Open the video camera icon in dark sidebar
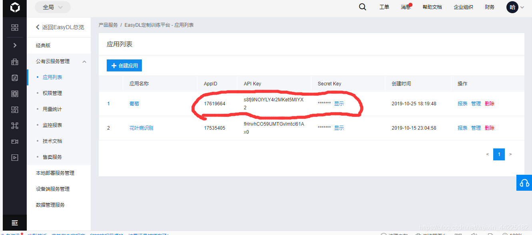Viewport: 532px width, 235px height. point(15,142)
